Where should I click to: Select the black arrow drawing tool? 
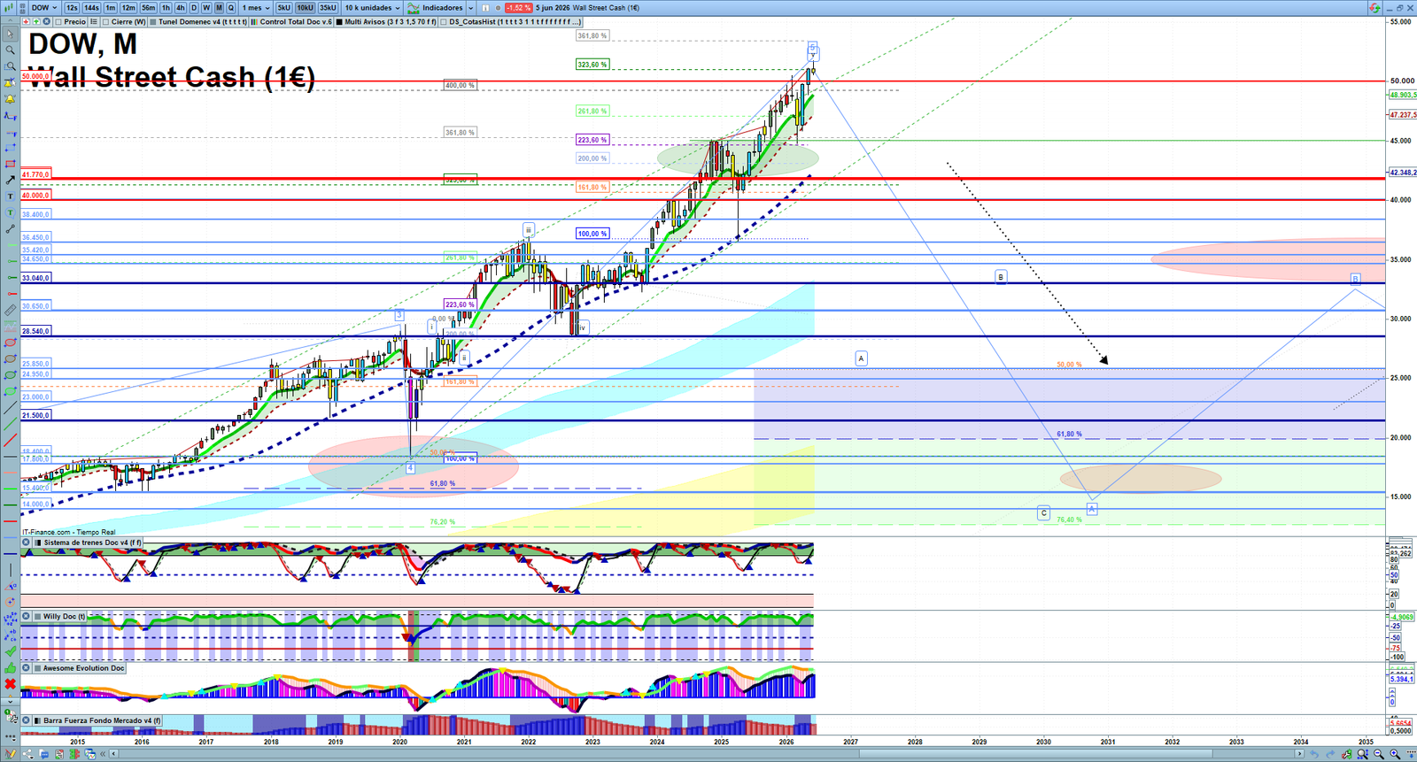tap(10, 180)
